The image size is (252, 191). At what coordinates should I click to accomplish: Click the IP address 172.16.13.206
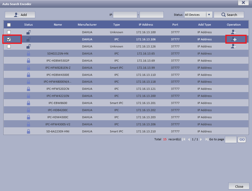146,124
